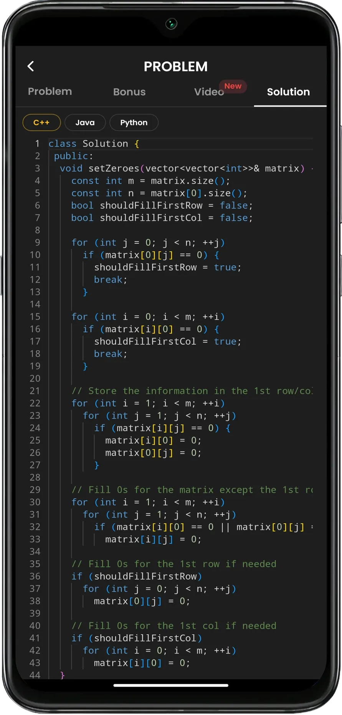Image resolution: width=342 pixels, height=715 pixels.
Task: Tap the home indicator bar at bottom
Action: tap(171, 685)
